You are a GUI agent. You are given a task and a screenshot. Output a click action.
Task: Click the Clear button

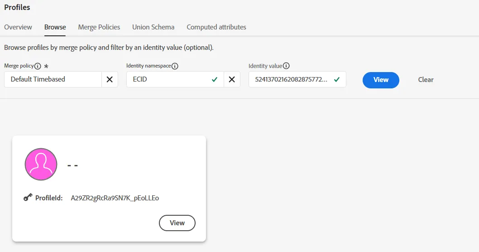(426, 80)
